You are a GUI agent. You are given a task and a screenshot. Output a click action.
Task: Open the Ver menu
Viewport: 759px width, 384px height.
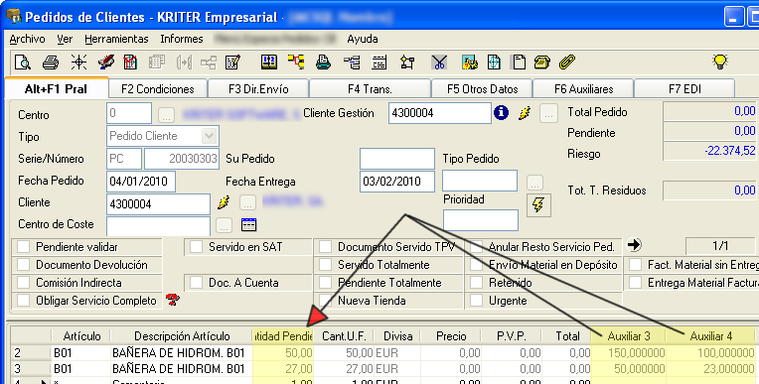tap(65, 39)
